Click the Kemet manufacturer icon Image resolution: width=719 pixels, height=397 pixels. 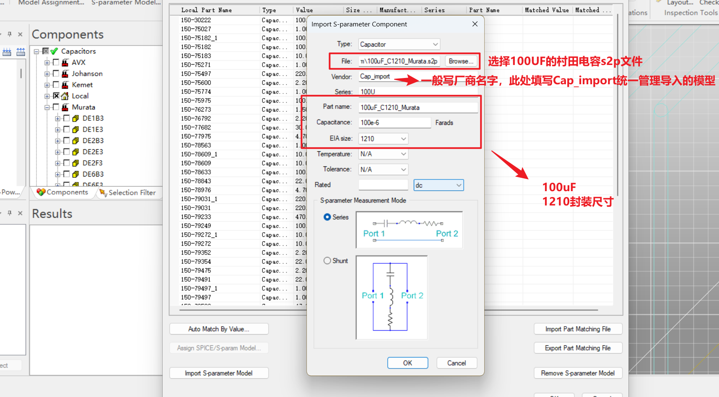click(x=65, y=85)
